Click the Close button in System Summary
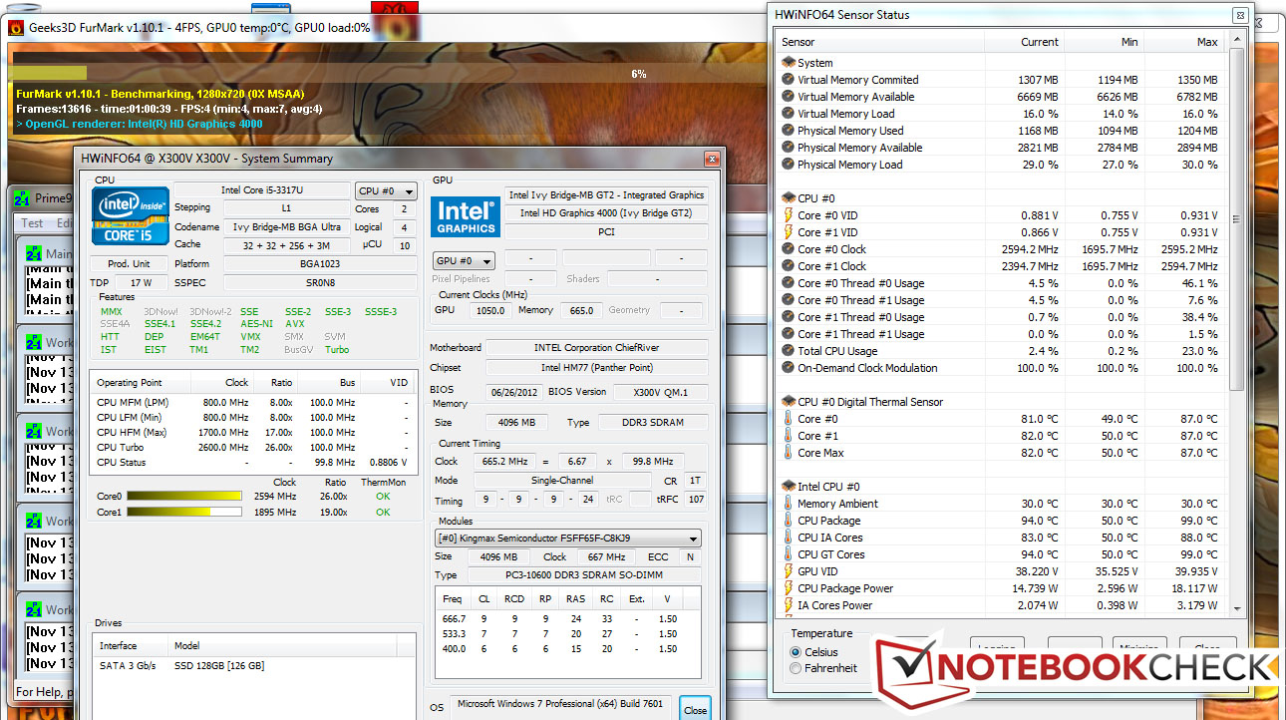This screenshot has width=1286, height=720. tap(695, 709)
